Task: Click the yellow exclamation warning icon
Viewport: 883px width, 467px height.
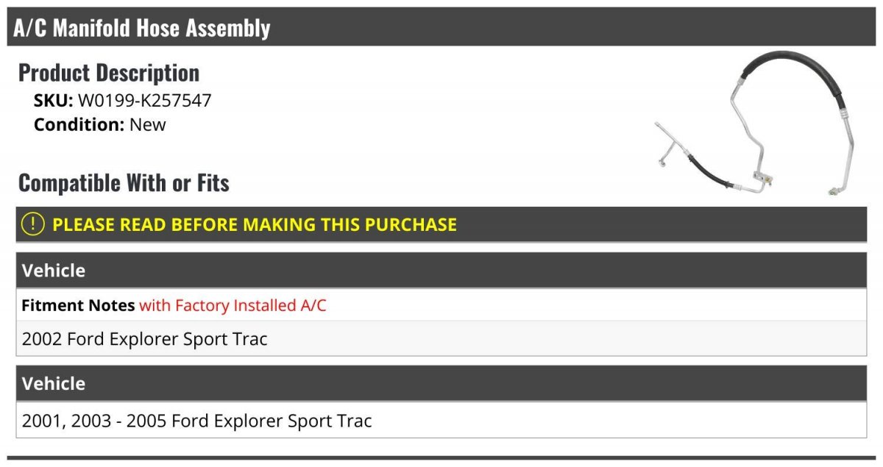Action: coord(33,224)
